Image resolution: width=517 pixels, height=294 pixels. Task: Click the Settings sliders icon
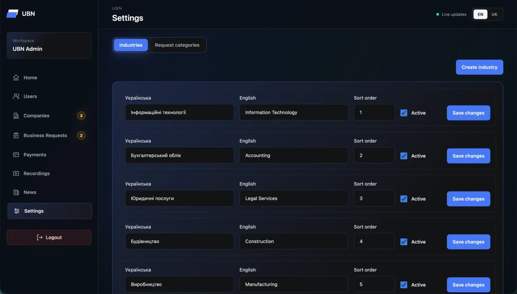coord(17,211)
